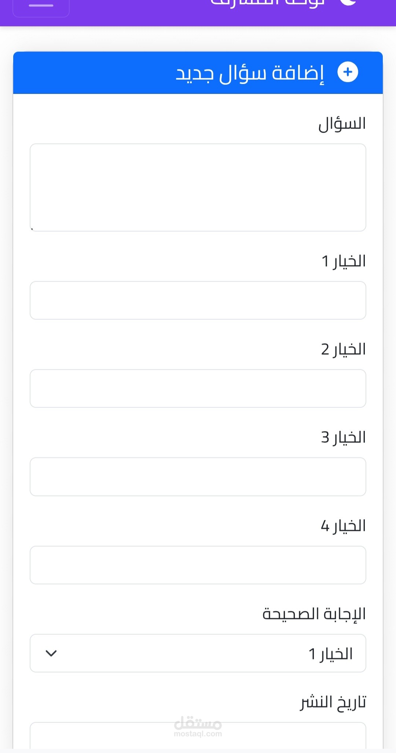Click the الإجابة الصحيحة label
Image resolution: width=396 pixels, height=753 pixels.
pyautogui.click(x=314, y=614)
